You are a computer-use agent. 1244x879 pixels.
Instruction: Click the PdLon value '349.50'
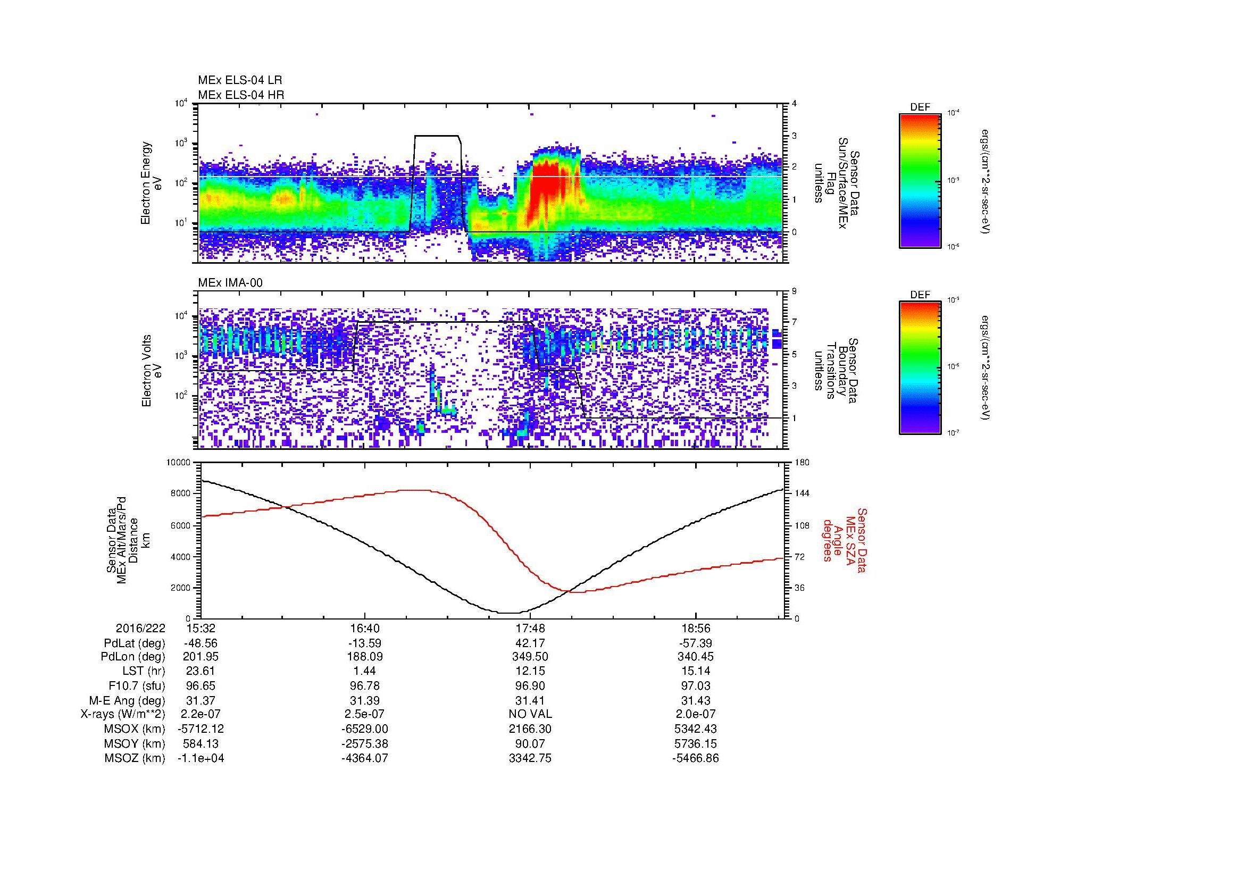click(x=530, y=657)
